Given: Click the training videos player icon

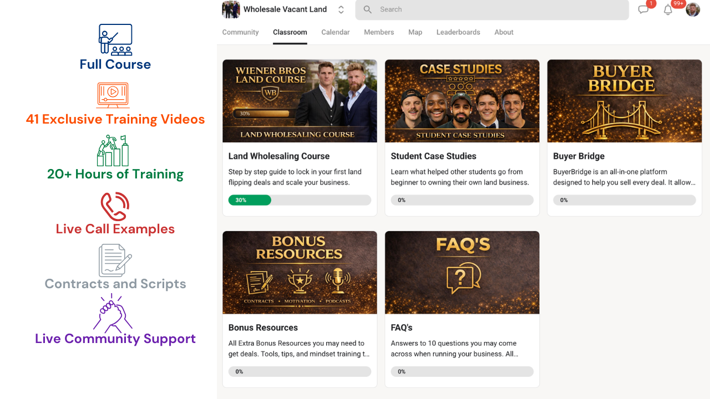Looking at the screenshot, I should (113, 95).
